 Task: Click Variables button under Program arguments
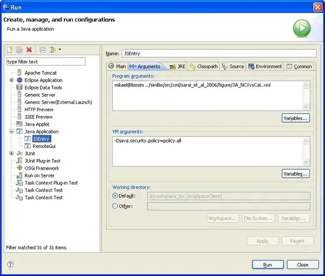click(x=296, y=118)
